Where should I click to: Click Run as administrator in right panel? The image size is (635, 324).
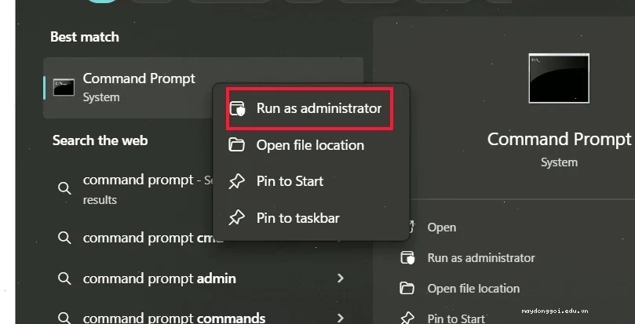pos(481,258)
